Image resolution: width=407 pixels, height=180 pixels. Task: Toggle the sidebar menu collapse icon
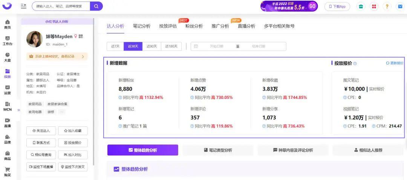tap(24, 6)
